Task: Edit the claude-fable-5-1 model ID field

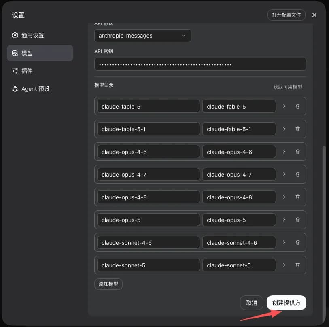Action: click(x=149, y=129)
